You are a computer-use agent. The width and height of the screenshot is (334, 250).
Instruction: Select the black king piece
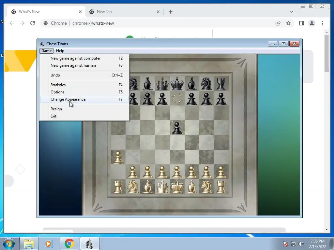(x=177, y=84)
